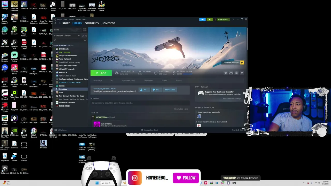Show Shredders game info icon

(236, 73)
